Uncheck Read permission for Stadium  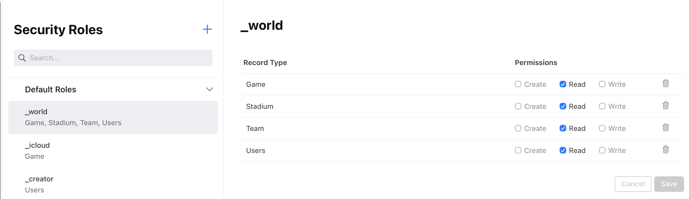pyautogui.click(x=563, y=106)
